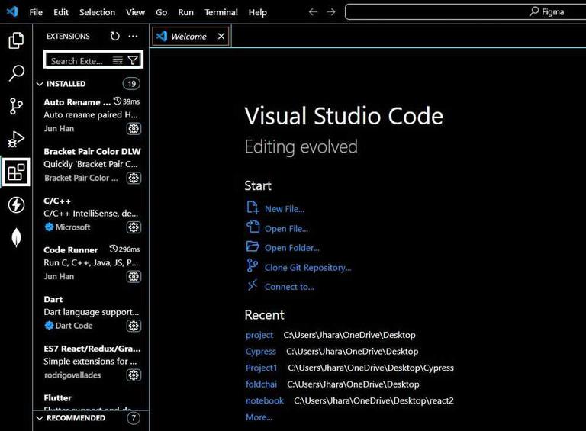Open recent folder 'Cypress'

(261, 352)
